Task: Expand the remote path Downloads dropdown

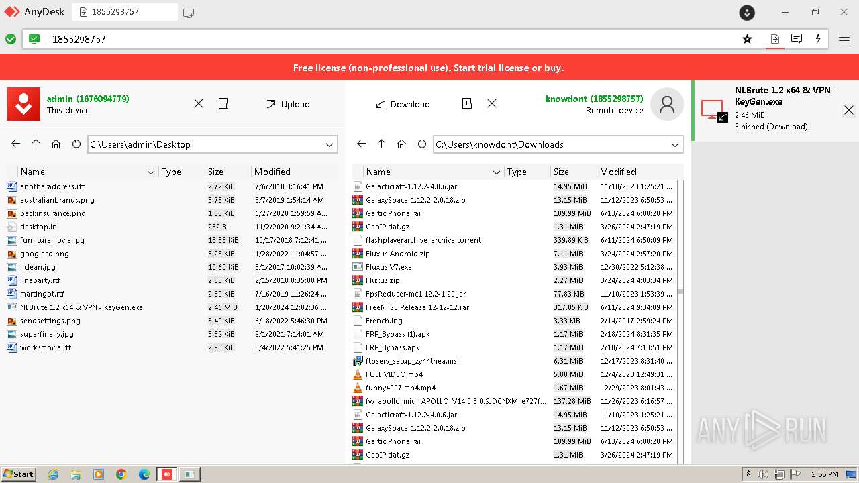Action: pyautogui.click(x=675, y=144)
